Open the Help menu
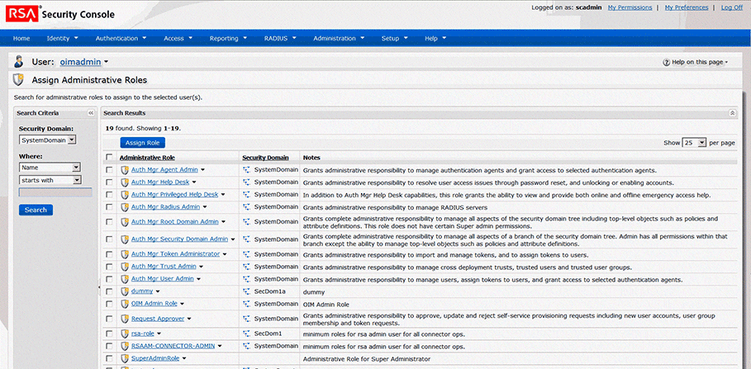Screen dimensions: 751x369 click(x=435, y=38)
